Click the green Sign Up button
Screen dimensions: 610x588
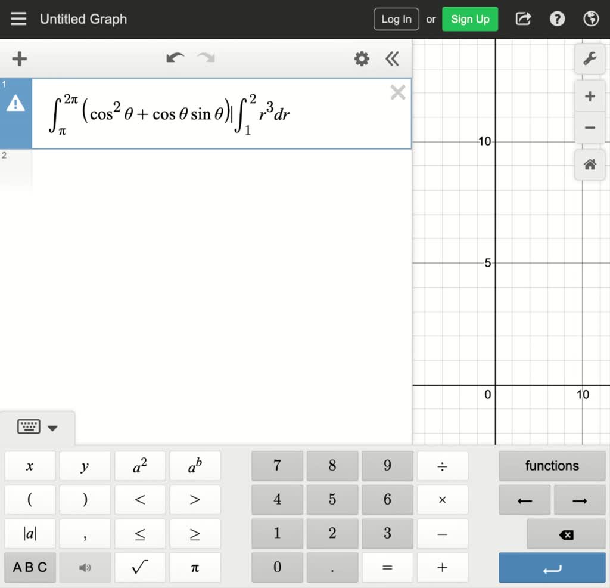point(470,19)
